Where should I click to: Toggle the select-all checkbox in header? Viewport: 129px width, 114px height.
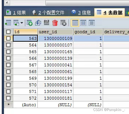8,32
